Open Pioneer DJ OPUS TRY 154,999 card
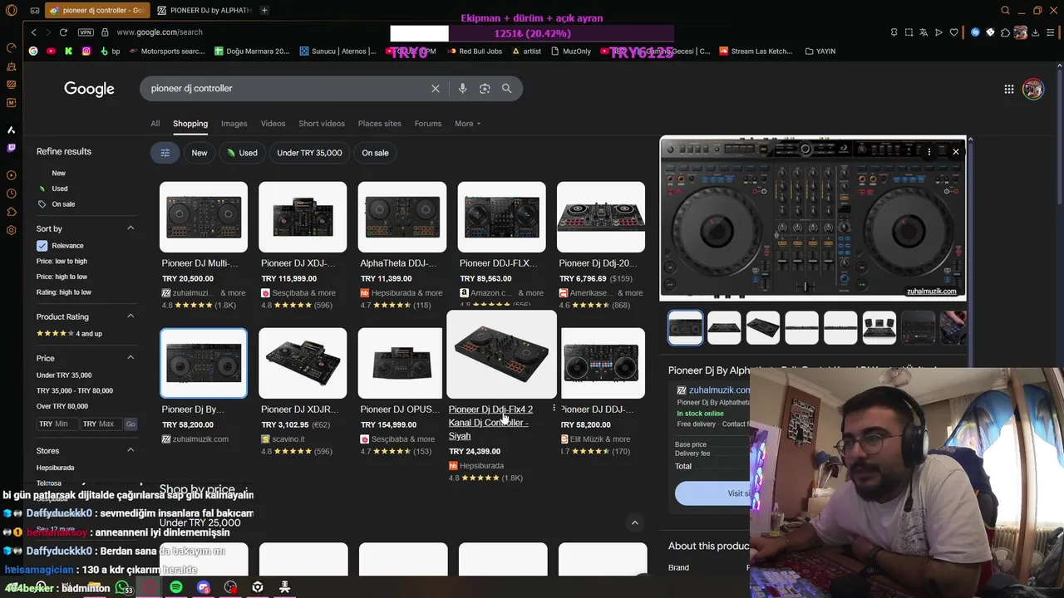Screen dimensions: 1064x598 [x=401, y=392]
